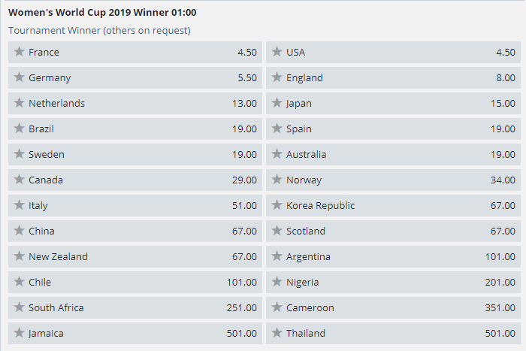The image size is (526, 351).
Task: Select Australia to win at 19.00
Action: pos(502,154)
